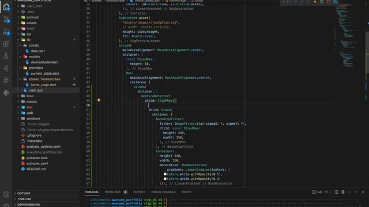Image resolution: width=369 pixels, height=207 pixels.
Task: Click white color swatch on line 65
Action: [165, 174]
